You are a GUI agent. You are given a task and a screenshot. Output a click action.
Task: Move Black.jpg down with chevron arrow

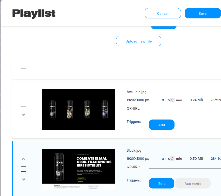(24, 179)
